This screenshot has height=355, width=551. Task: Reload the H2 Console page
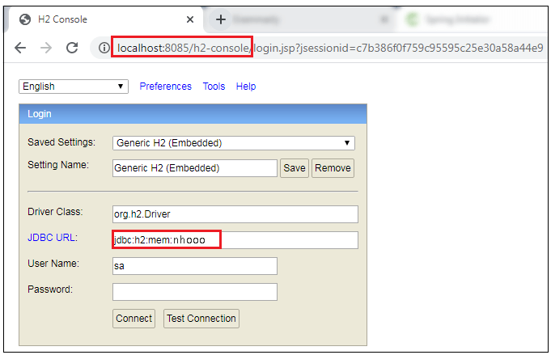pos(72,48)
